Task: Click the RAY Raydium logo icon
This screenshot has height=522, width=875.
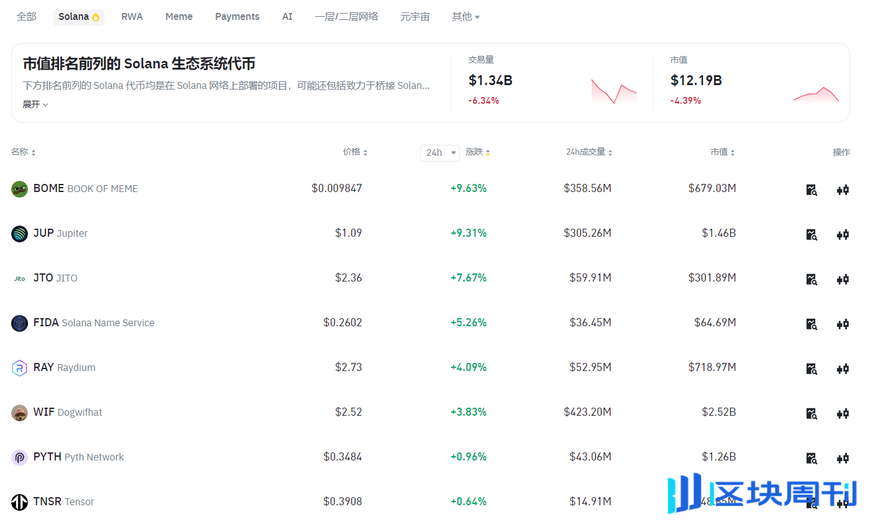Action: tap(19, 367)
